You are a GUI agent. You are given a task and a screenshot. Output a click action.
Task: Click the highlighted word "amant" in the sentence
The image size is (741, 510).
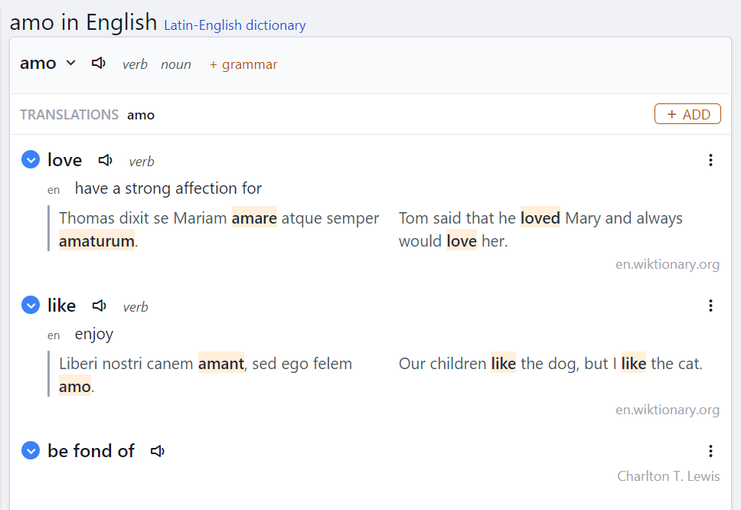click(220, 363)
